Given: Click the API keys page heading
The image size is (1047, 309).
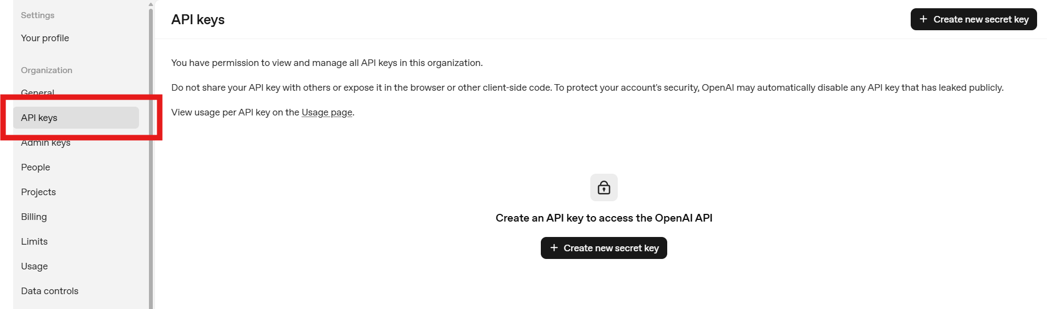Looking at the screenshot, I should (198, 20).
